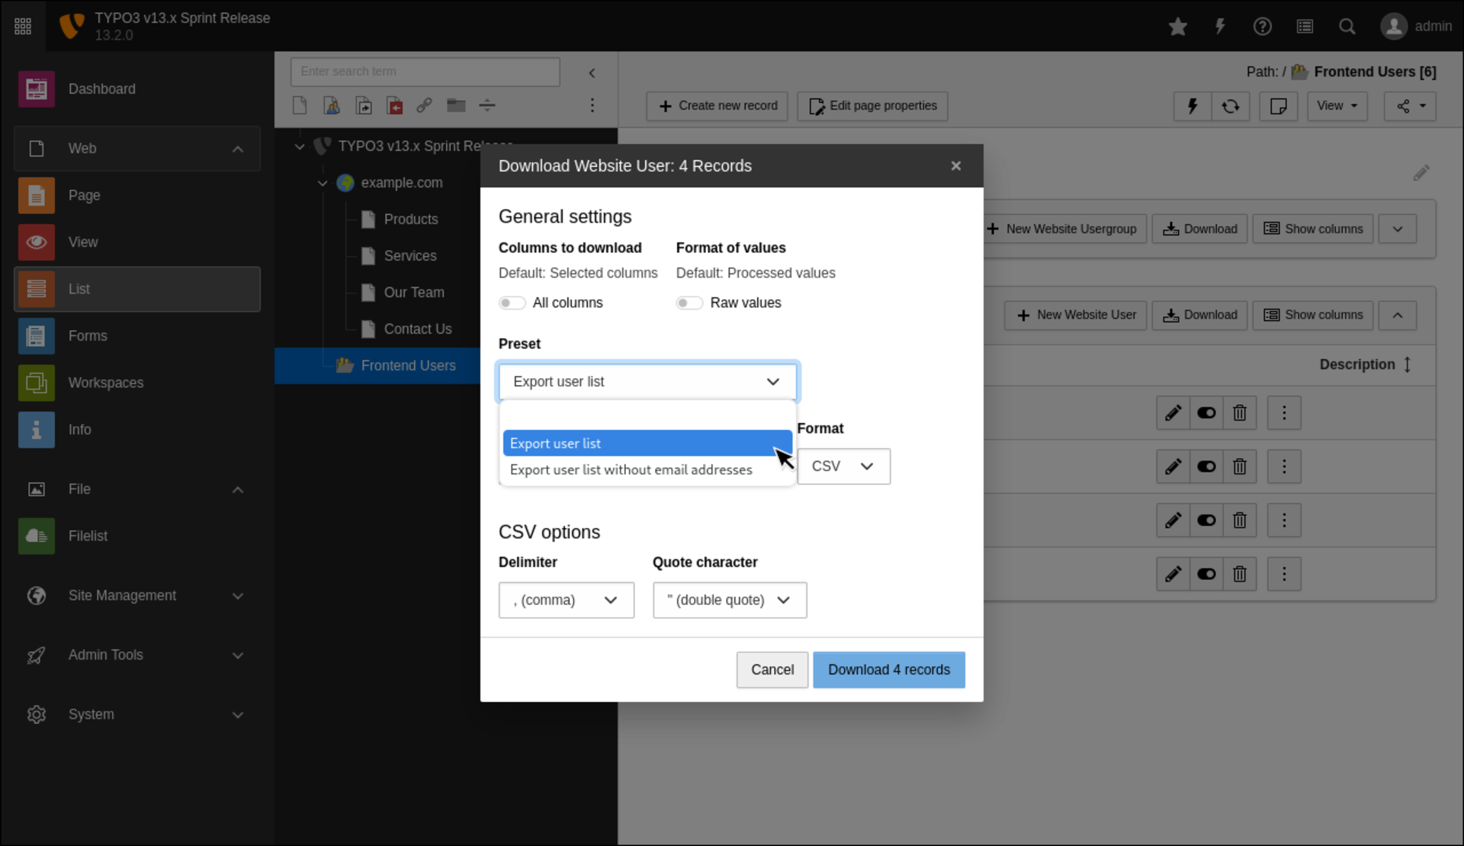Click the edit (pencil) icon for first record
1464x846 pixels.
(x=1173, y=413)
